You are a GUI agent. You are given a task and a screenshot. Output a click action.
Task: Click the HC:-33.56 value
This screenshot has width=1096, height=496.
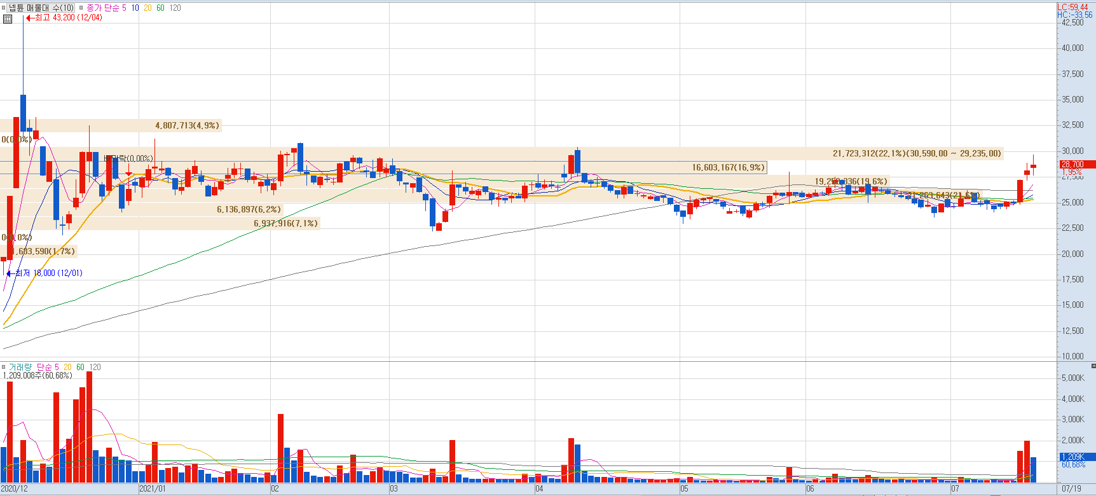pos(1075,15)
